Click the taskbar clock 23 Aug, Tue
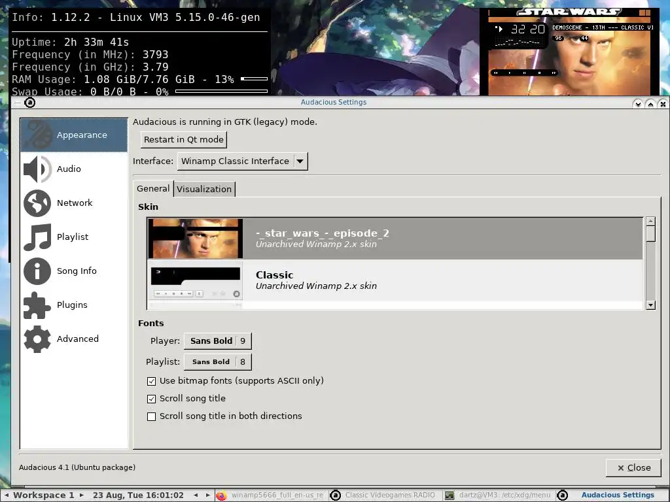This screenshot has width=670, height=502. click(138, 495)
